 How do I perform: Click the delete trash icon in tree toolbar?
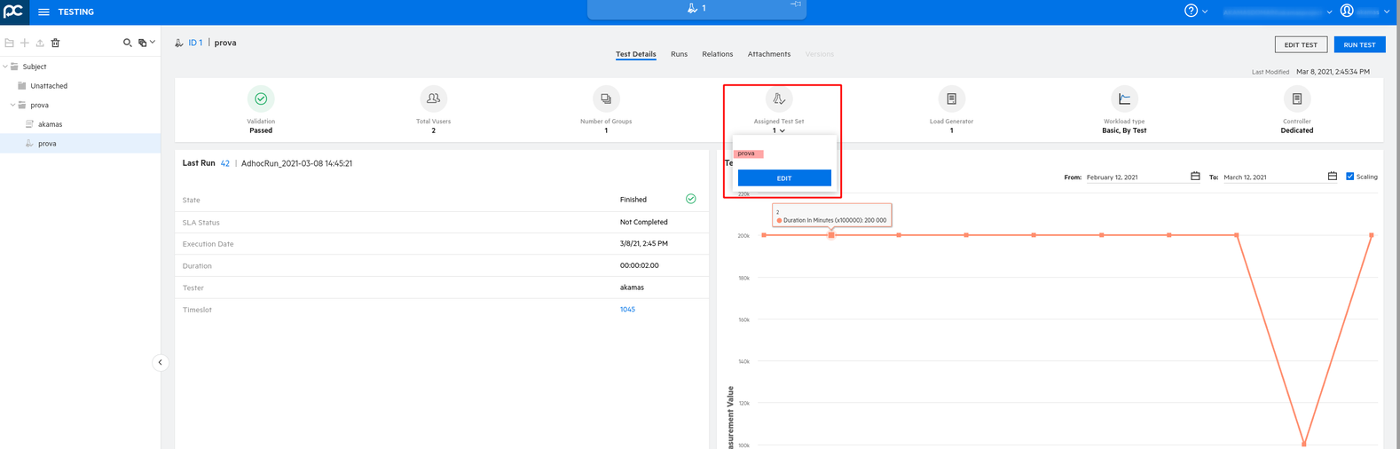coord(55,43)
